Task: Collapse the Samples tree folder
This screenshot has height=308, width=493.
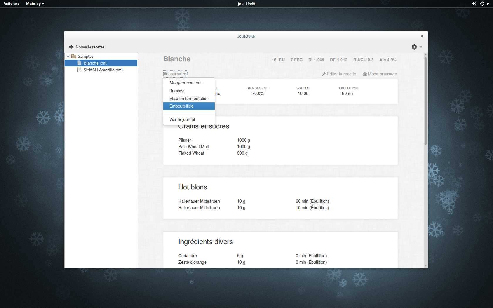Action: coord(68,56)
